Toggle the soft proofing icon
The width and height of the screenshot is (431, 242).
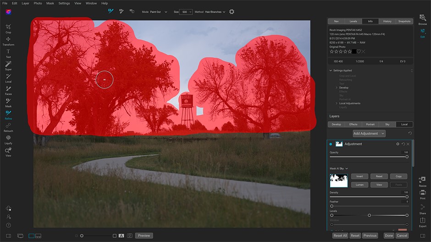pyautogui.click(x=130, y=236)
